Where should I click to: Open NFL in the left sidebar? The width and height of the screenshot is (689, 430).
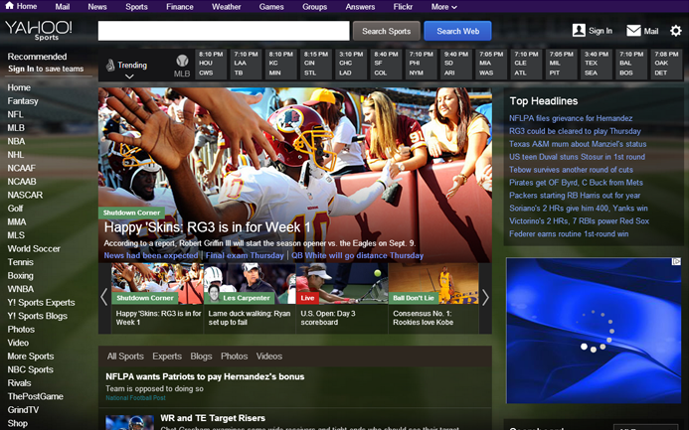pyautogui.click(x=15, y=114)
